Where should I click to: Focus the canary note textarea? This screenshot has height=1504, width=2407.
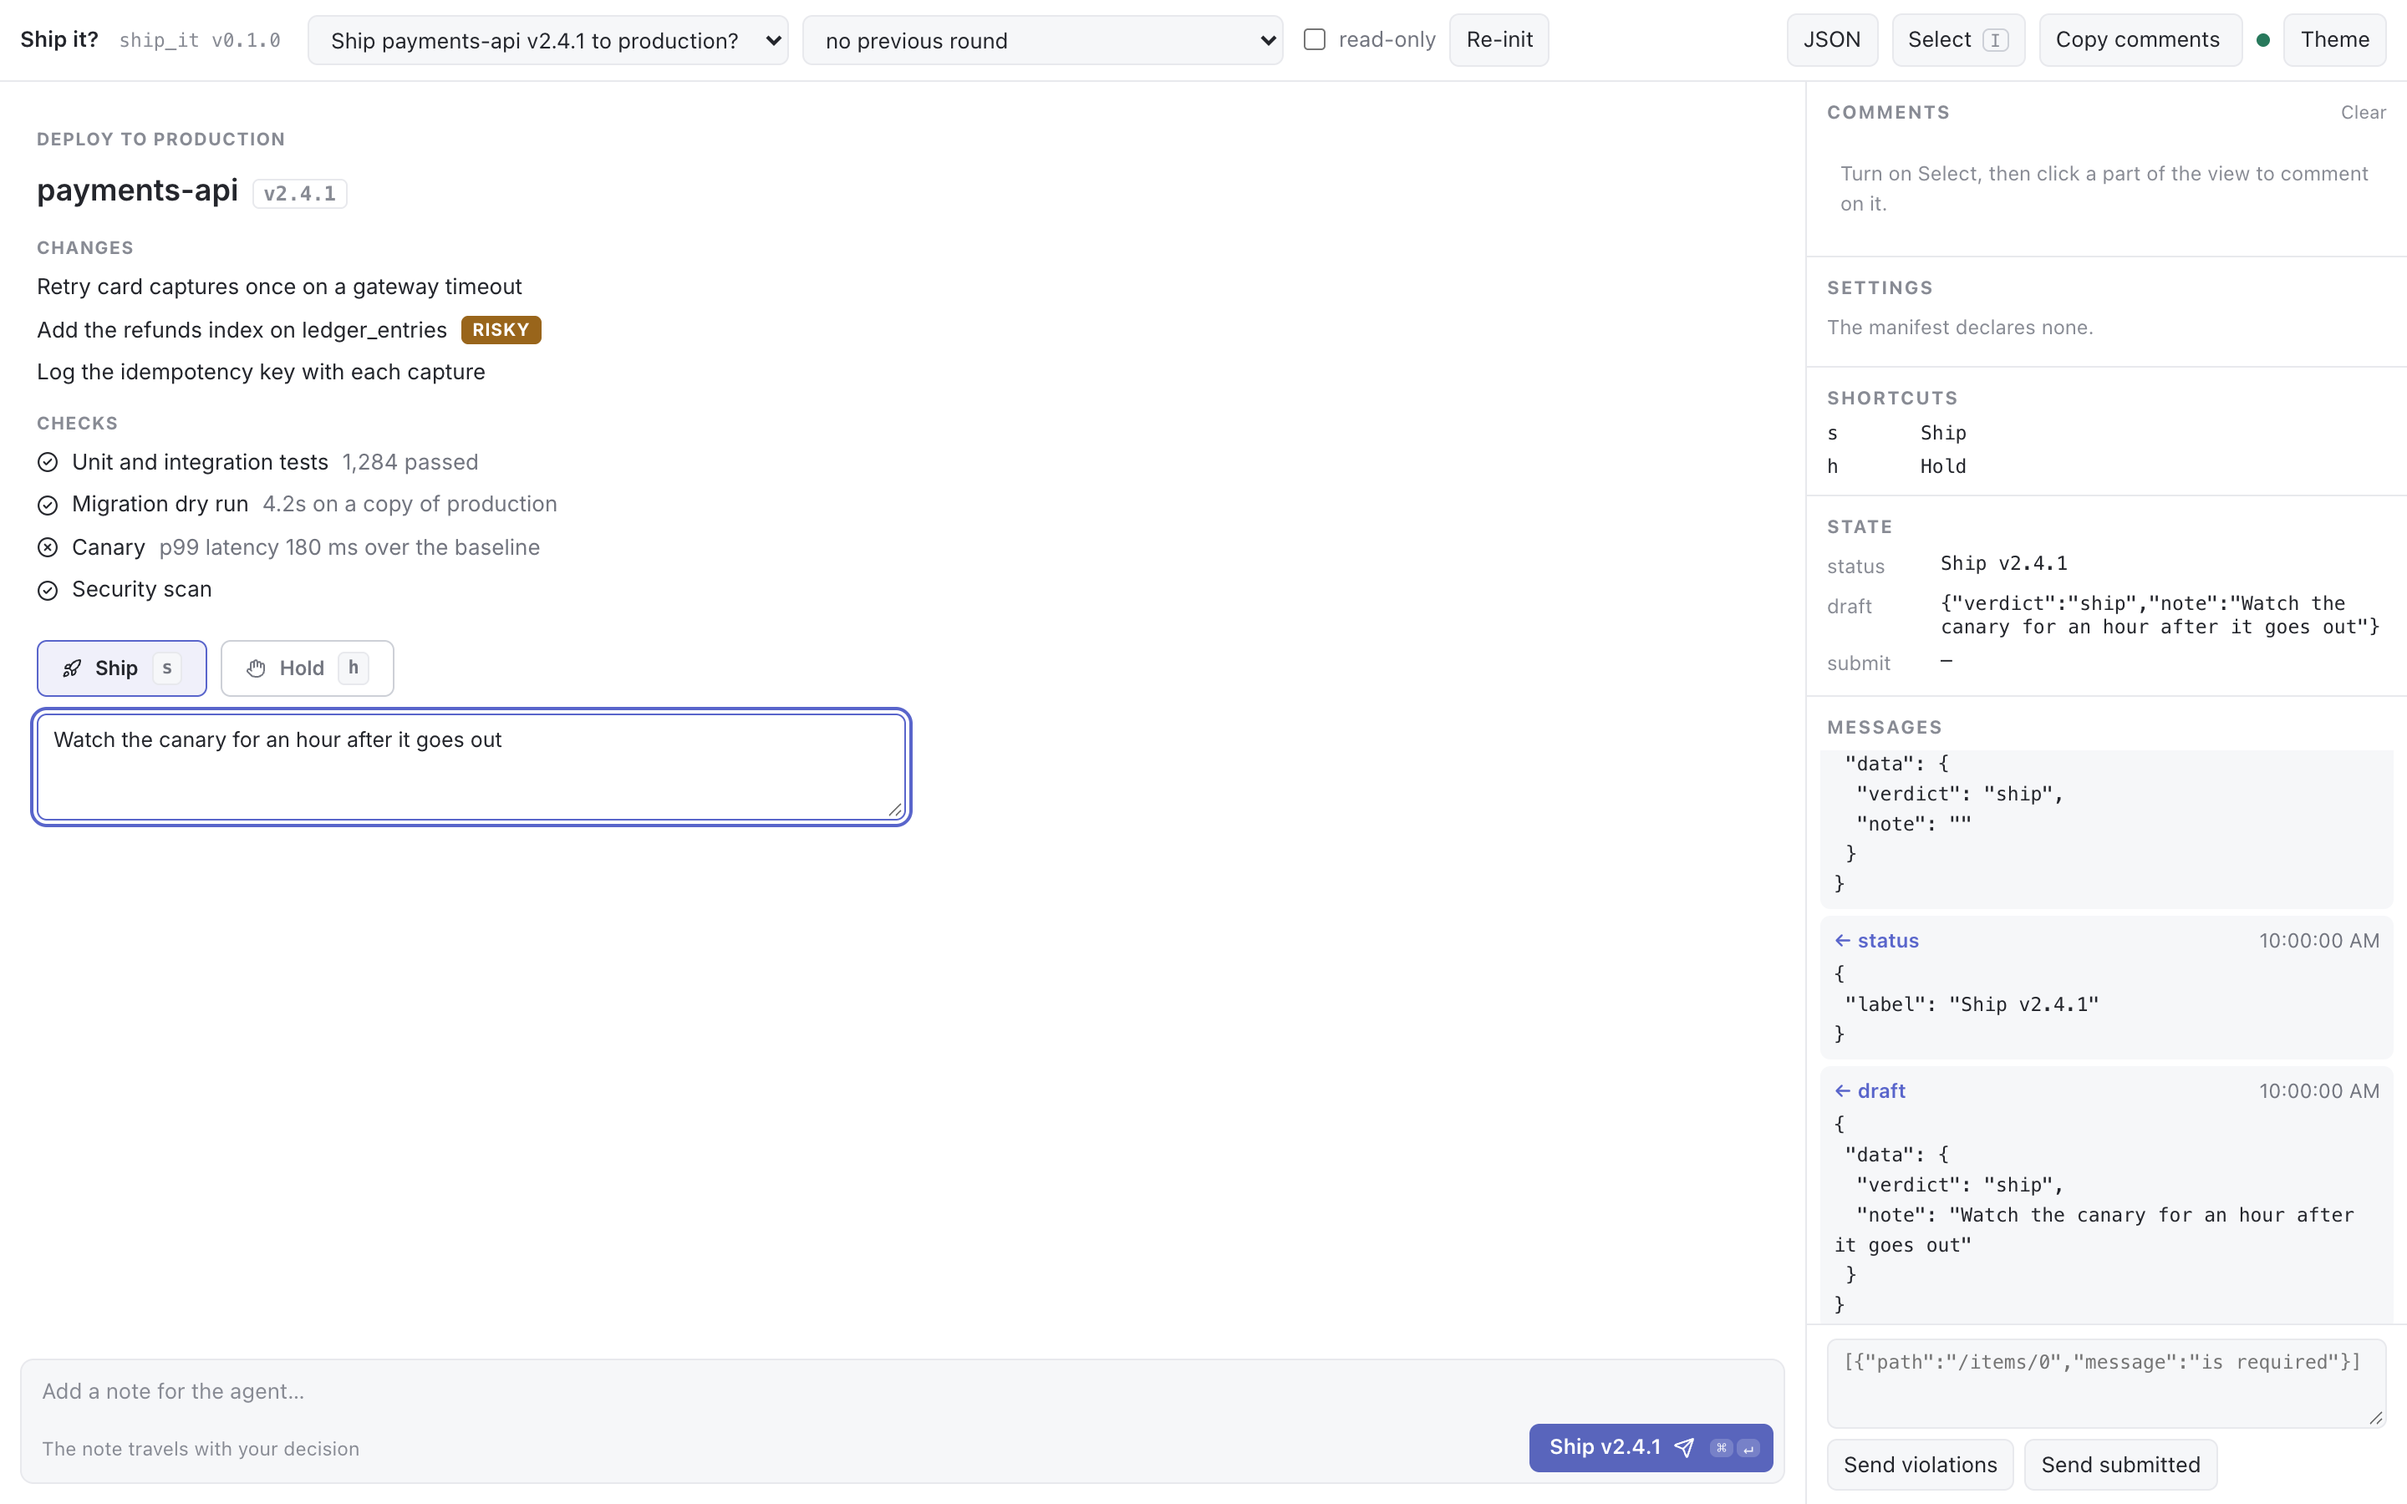[x=471, y=767]
